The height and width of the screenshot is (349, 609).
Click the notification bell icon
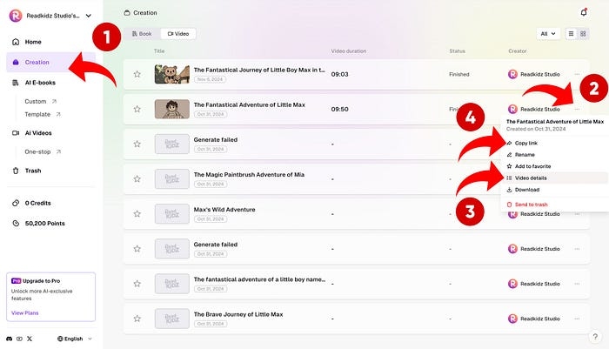point(583,12)
